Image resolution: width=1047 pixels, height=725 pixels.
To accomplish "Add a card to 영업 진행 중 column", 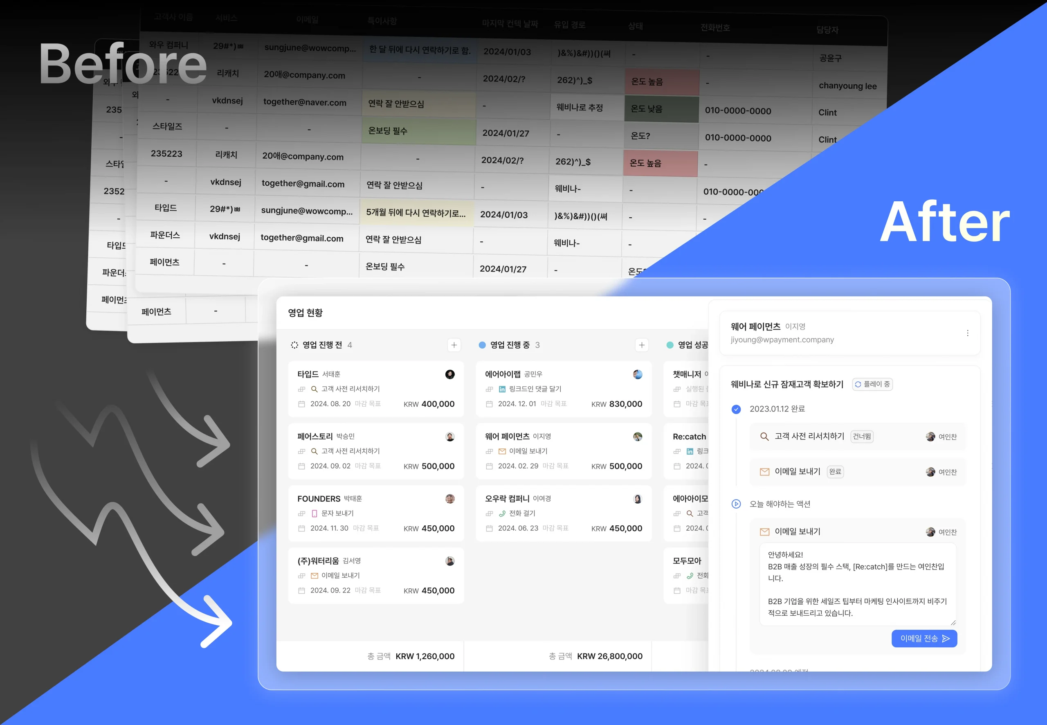I will (x=641, y=345).
